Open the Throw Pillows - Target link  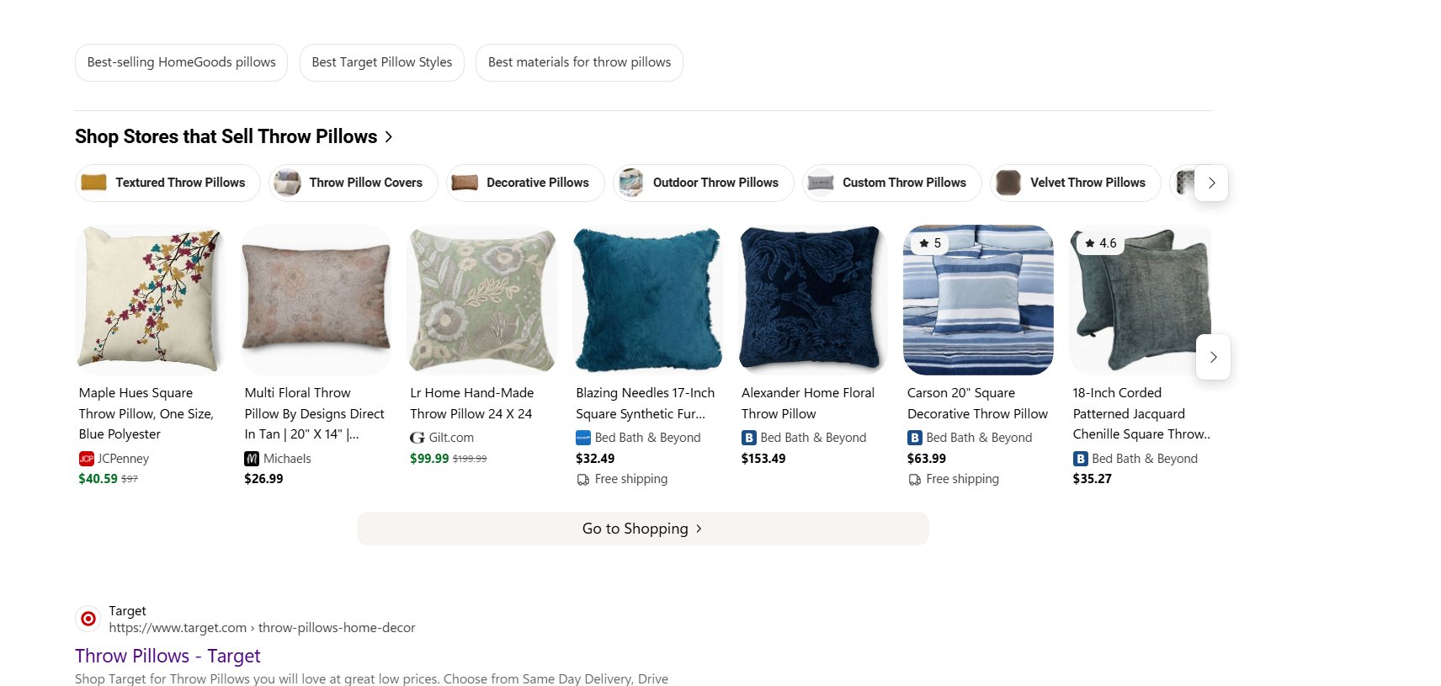[x=167, y=656]
